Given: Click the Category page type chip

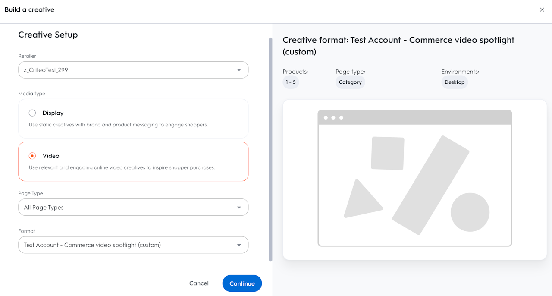Looking at the screenshot, I should coord(350,82).
